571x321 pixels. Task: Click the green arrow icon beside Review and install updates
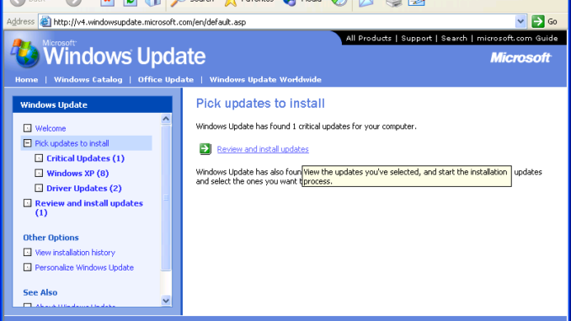click(x=205, y=148)
